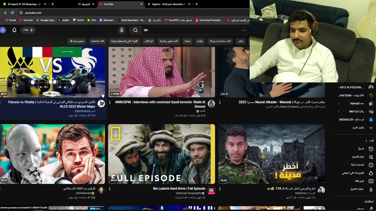Screen dimensions: 376x211
Task: Click the AKRAMe4e5 channel avatar
Action: click(101, 190)
